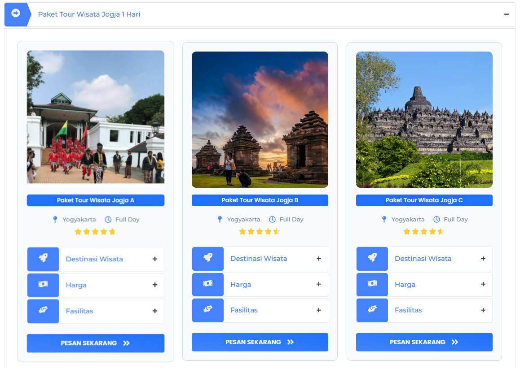Click rocket icon in Jogja B card
Viewport: 520px width, 368px height.
[207, 258]
